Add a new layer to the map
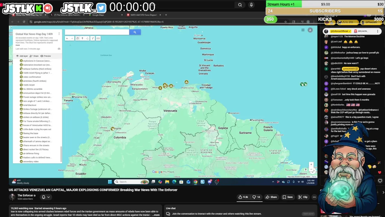Screen dimensions: 385x217 [x=22, y=56]
